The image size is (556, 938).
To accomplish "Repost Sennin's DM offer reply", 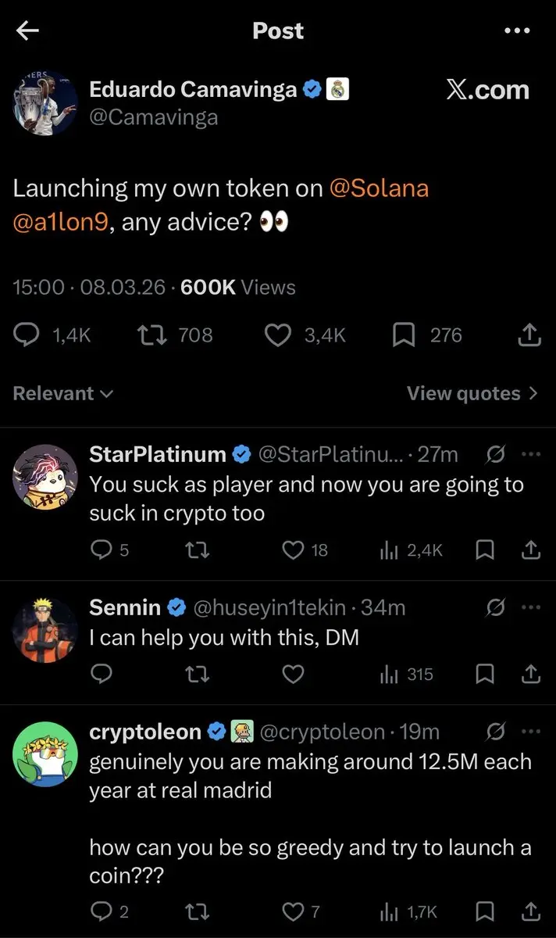I will point(197,674).
